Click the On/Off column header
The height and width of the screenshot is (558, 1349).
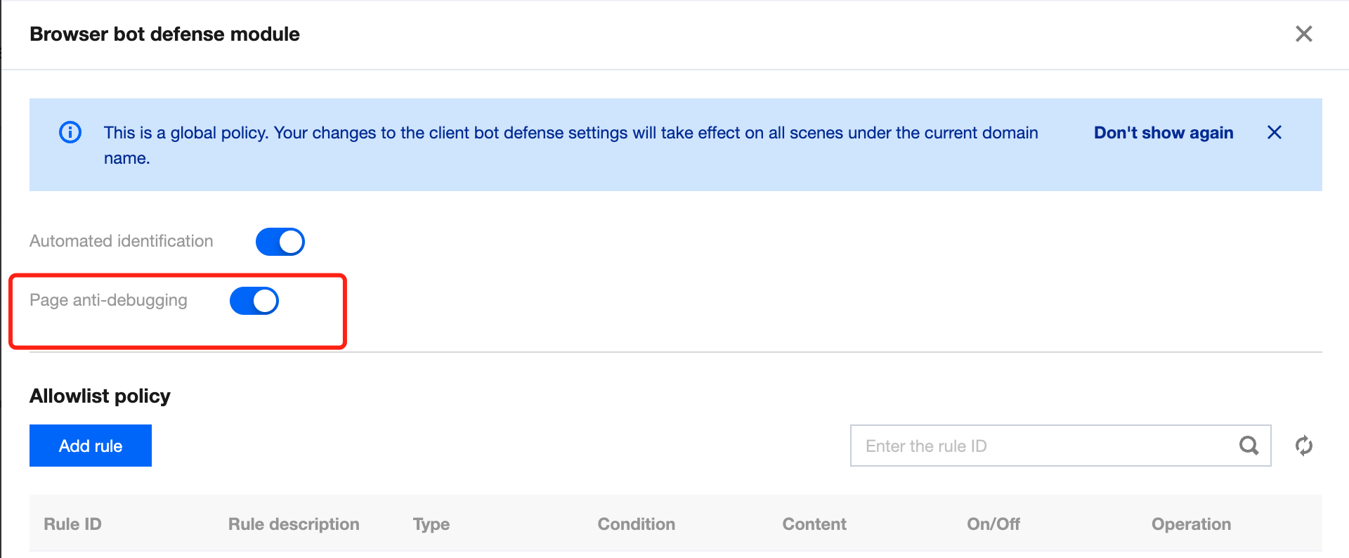pos(993,524)
